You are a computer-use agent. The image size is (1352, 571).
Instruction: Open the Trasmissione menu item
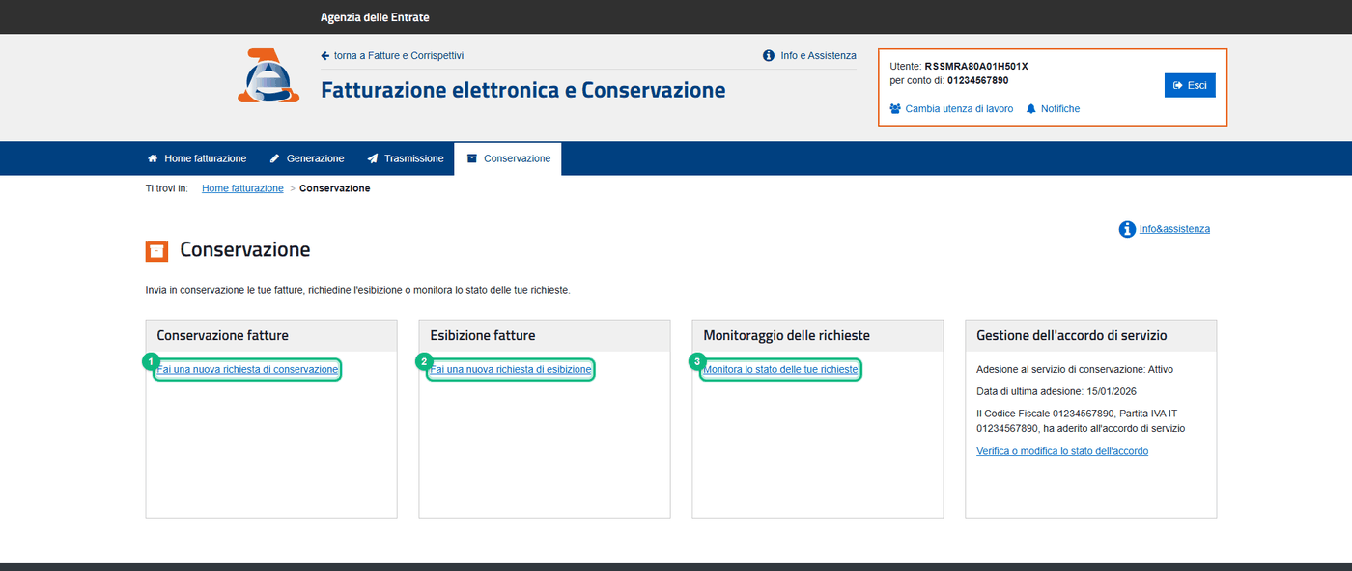coord(406,158)
